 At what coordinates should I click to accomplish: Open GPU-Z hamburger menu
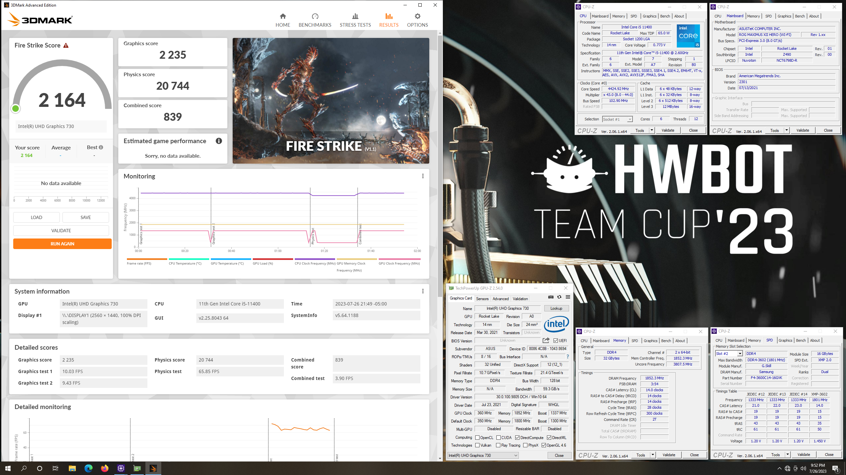568,297
